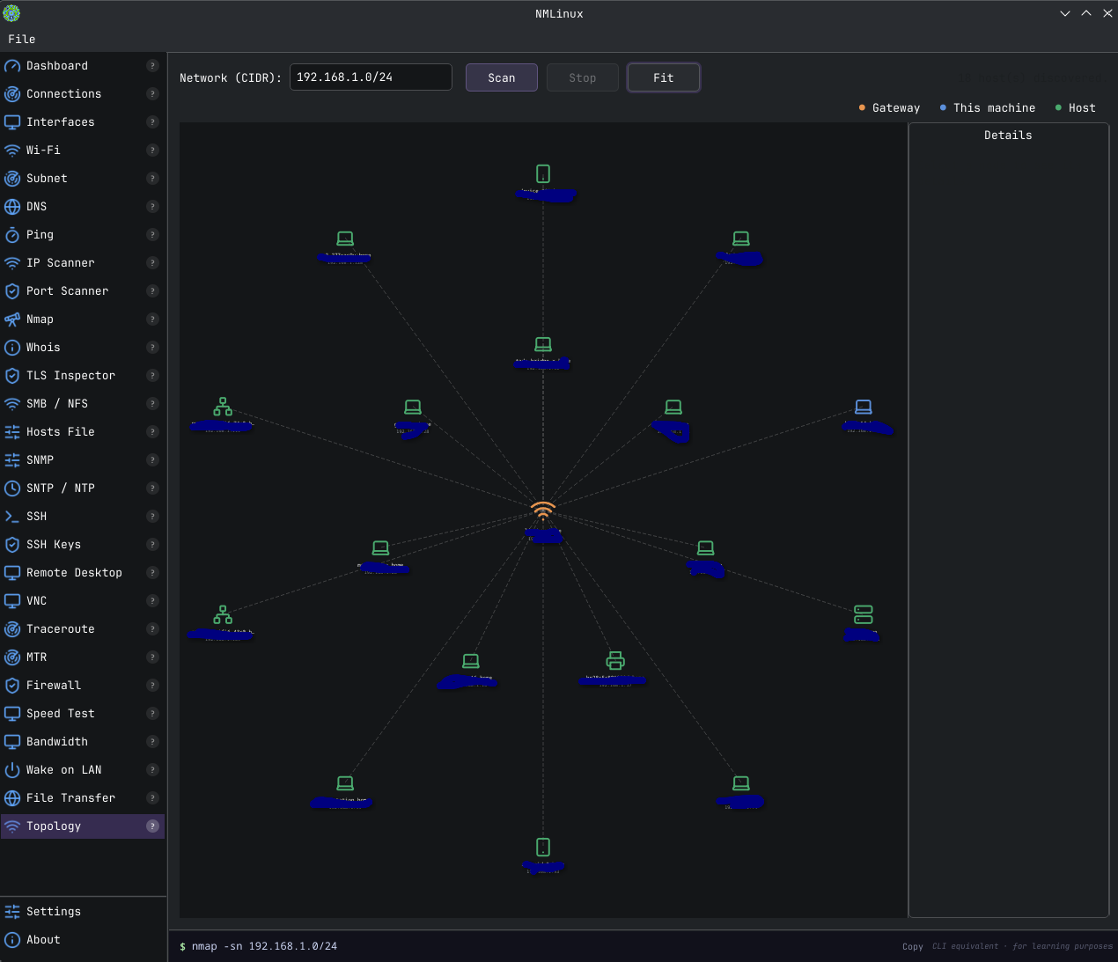The width and height of the screenshot is (1118, 962).
Task: Show help for Dashboard question mark
Action: pyautogui.click(x=152, y=66)
